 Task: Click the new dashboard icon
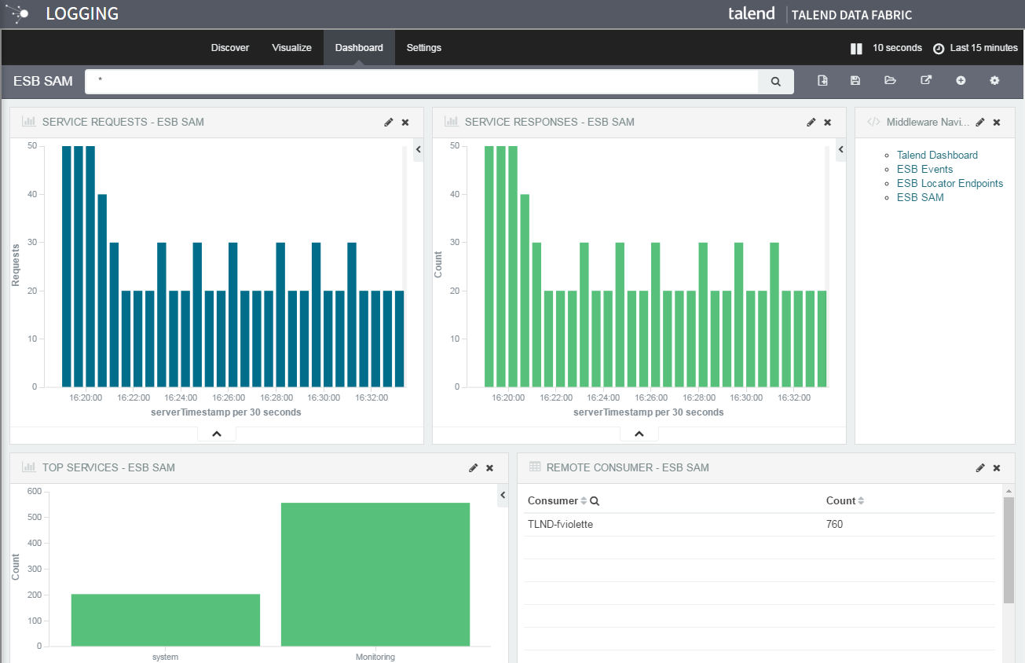click(x=822, y=81)
